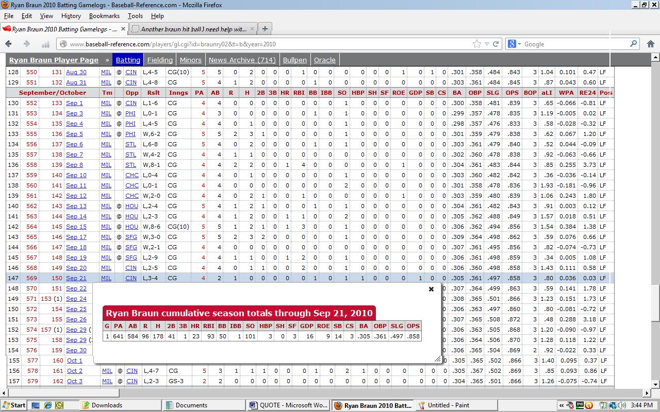Open the Oracle link
The image size is (660, 412).
click(325, 60)
